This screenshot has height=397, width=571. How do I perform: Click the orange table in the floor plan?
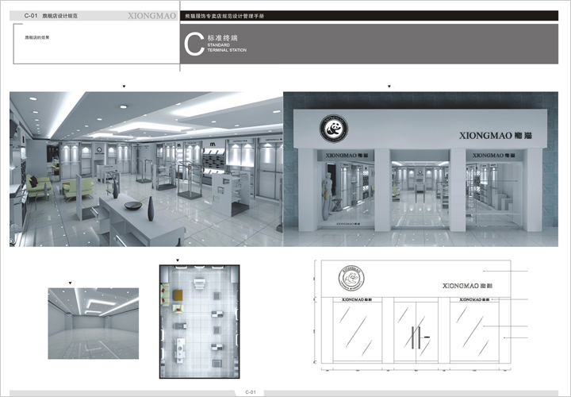click(x=178, y=295)
